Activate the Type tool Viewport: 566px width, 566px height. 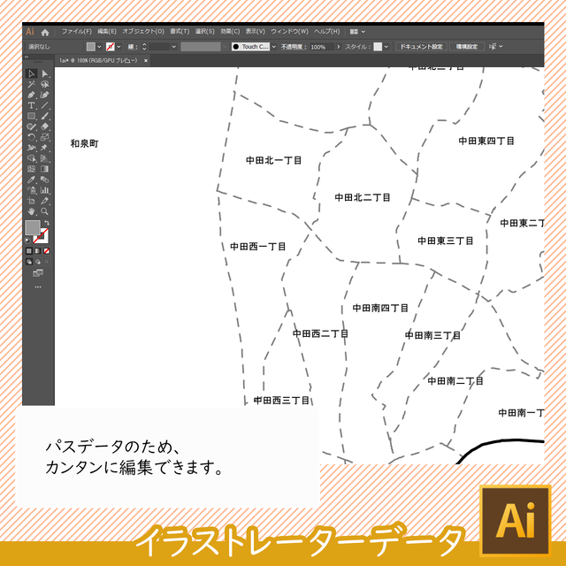32,105
